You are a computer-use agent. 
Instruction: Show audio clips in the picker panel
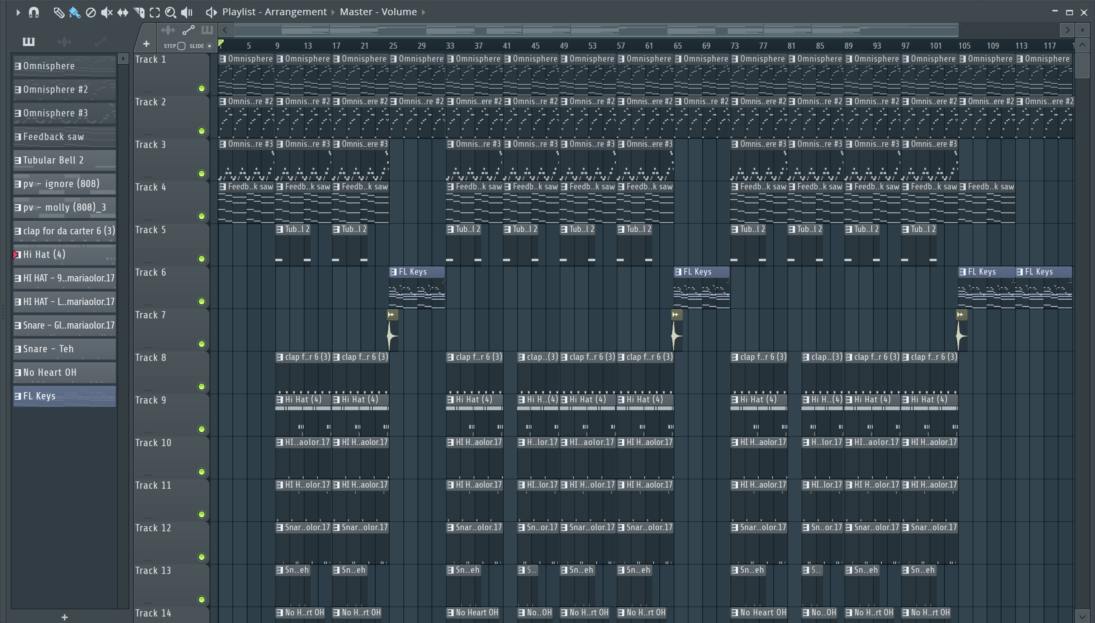64,41
